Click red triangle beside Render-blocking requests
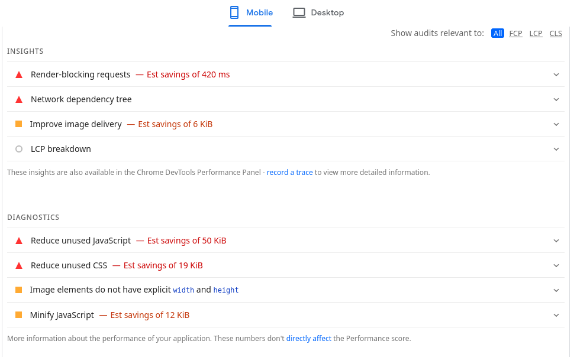 coord(19,74)
